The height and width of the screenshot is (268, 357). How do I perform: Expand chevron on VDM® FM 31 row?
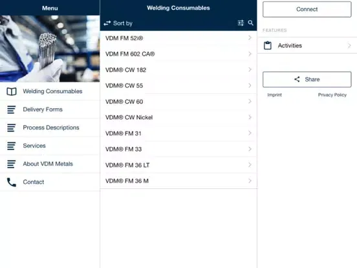(x=250, y=133)
